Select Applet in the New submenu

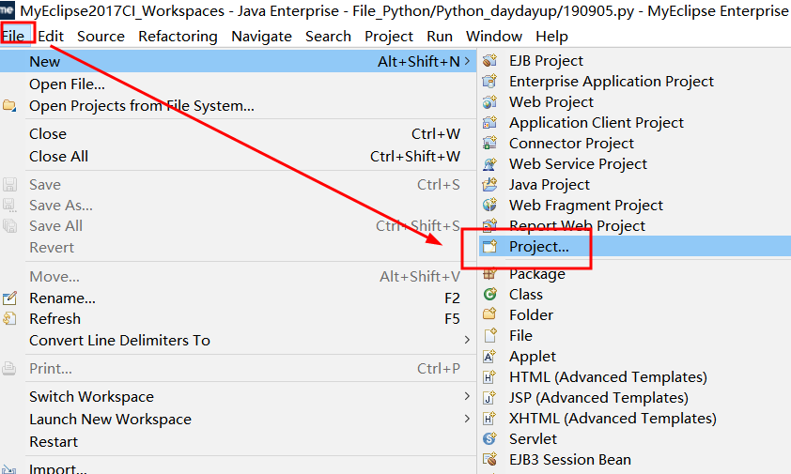pos(533,357)
